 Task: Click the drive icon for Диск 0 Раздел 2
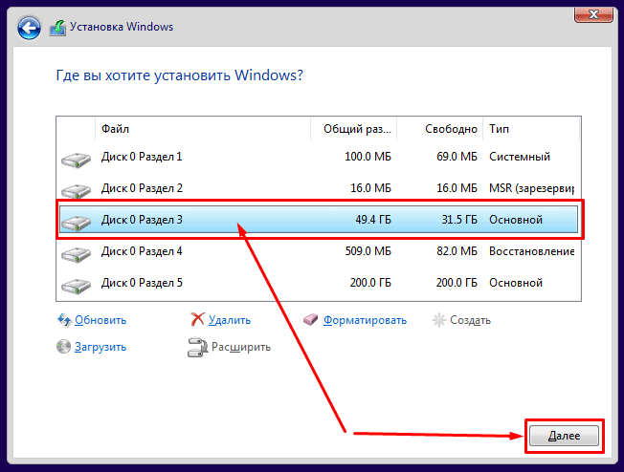coord(76,191)
